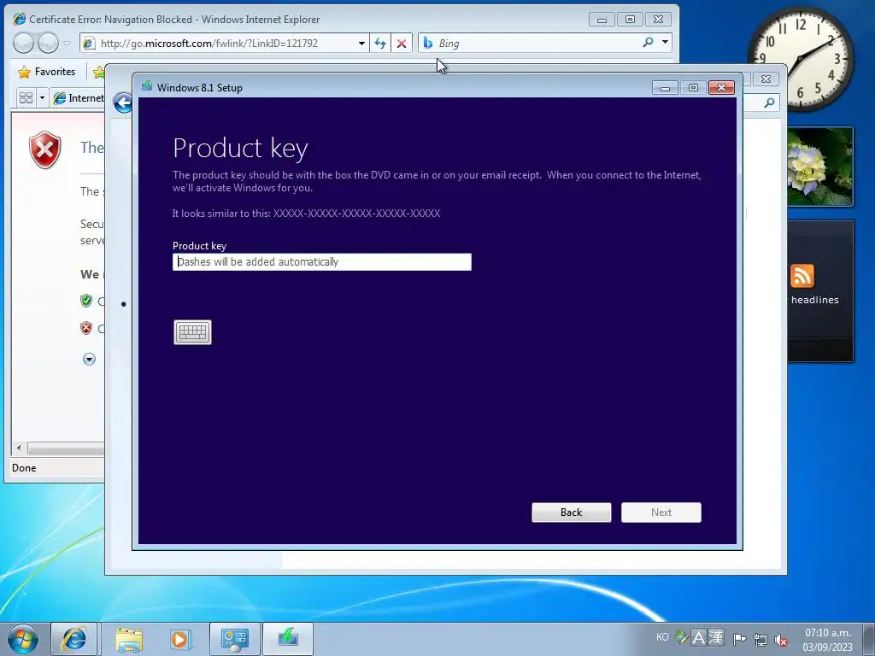Click KO language indicator in tray
The width and height of the screenshot is (875, 656).
(662, 637)
